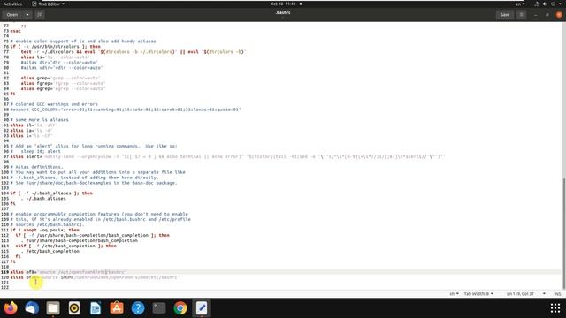This screenshot has width=566, height=318.
Task: Launch Rhythmbox music player from the dock
Action: point(74,308)
